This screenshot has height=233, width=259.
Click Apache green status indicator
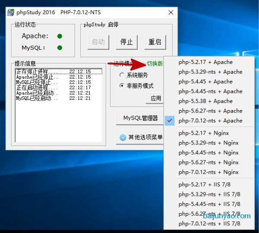[x=60, y=36]
